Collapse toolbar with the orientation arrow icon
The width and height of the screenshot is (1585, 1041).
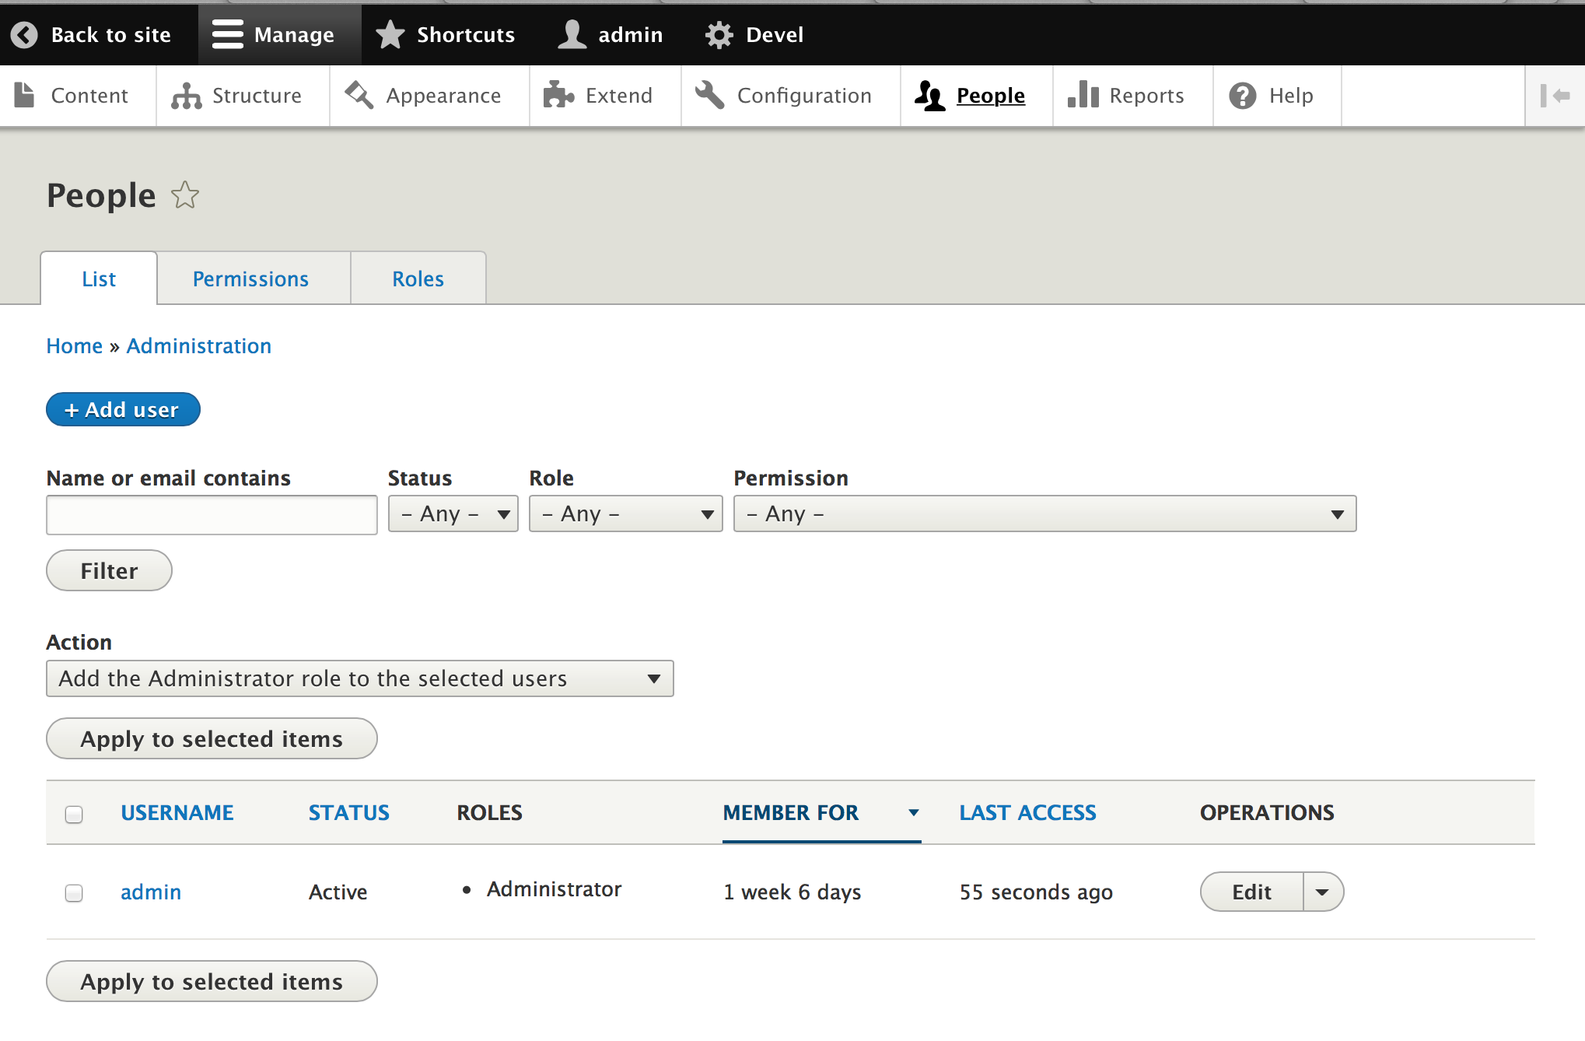[x=1555, y=96]
